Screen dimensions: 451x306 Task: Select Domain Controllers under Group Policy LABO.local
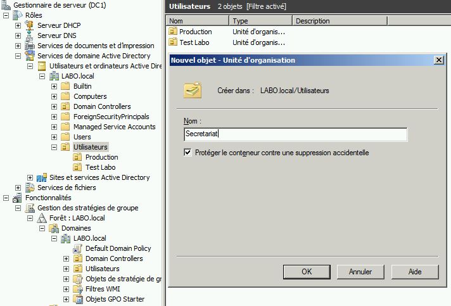[114, 258]
